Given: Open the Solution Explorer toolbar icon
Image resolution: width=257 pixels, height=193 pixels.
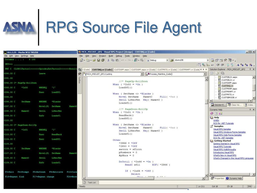Looking at the screenshot, I should [212, 60].
